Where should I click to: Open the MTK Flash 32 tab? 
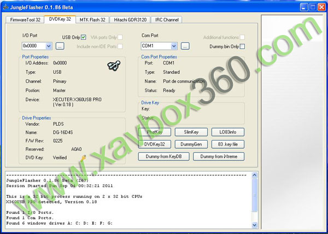tap(92, 20)
